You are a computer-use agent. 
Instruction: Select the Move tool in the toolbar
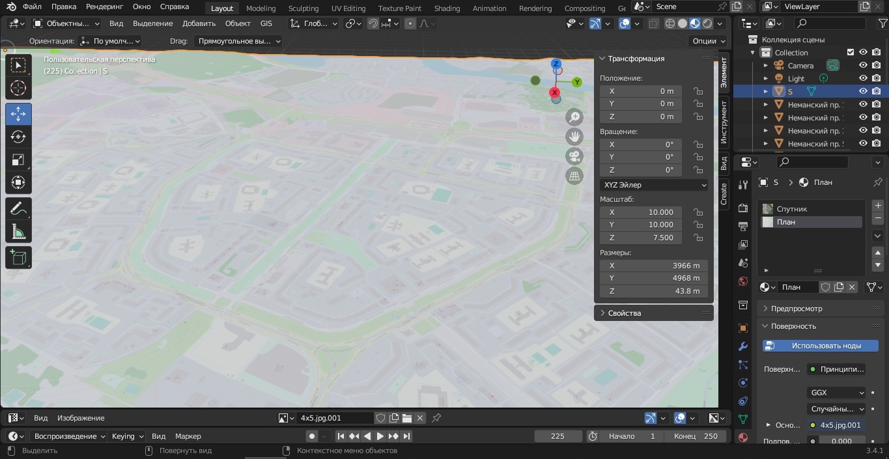click(x=18, y=115)
